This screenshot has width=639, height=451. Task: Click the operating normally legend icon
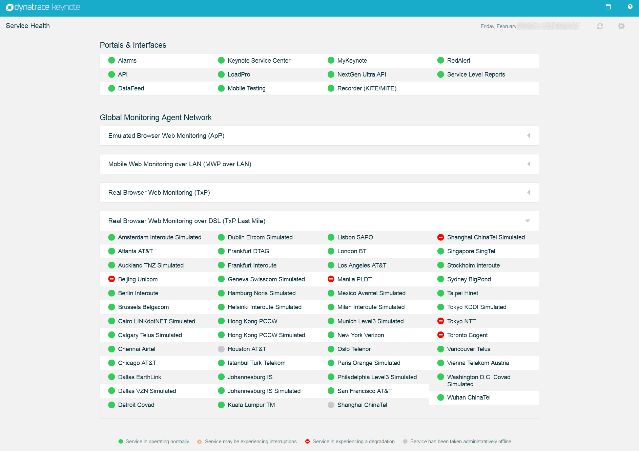pos(121,441)
